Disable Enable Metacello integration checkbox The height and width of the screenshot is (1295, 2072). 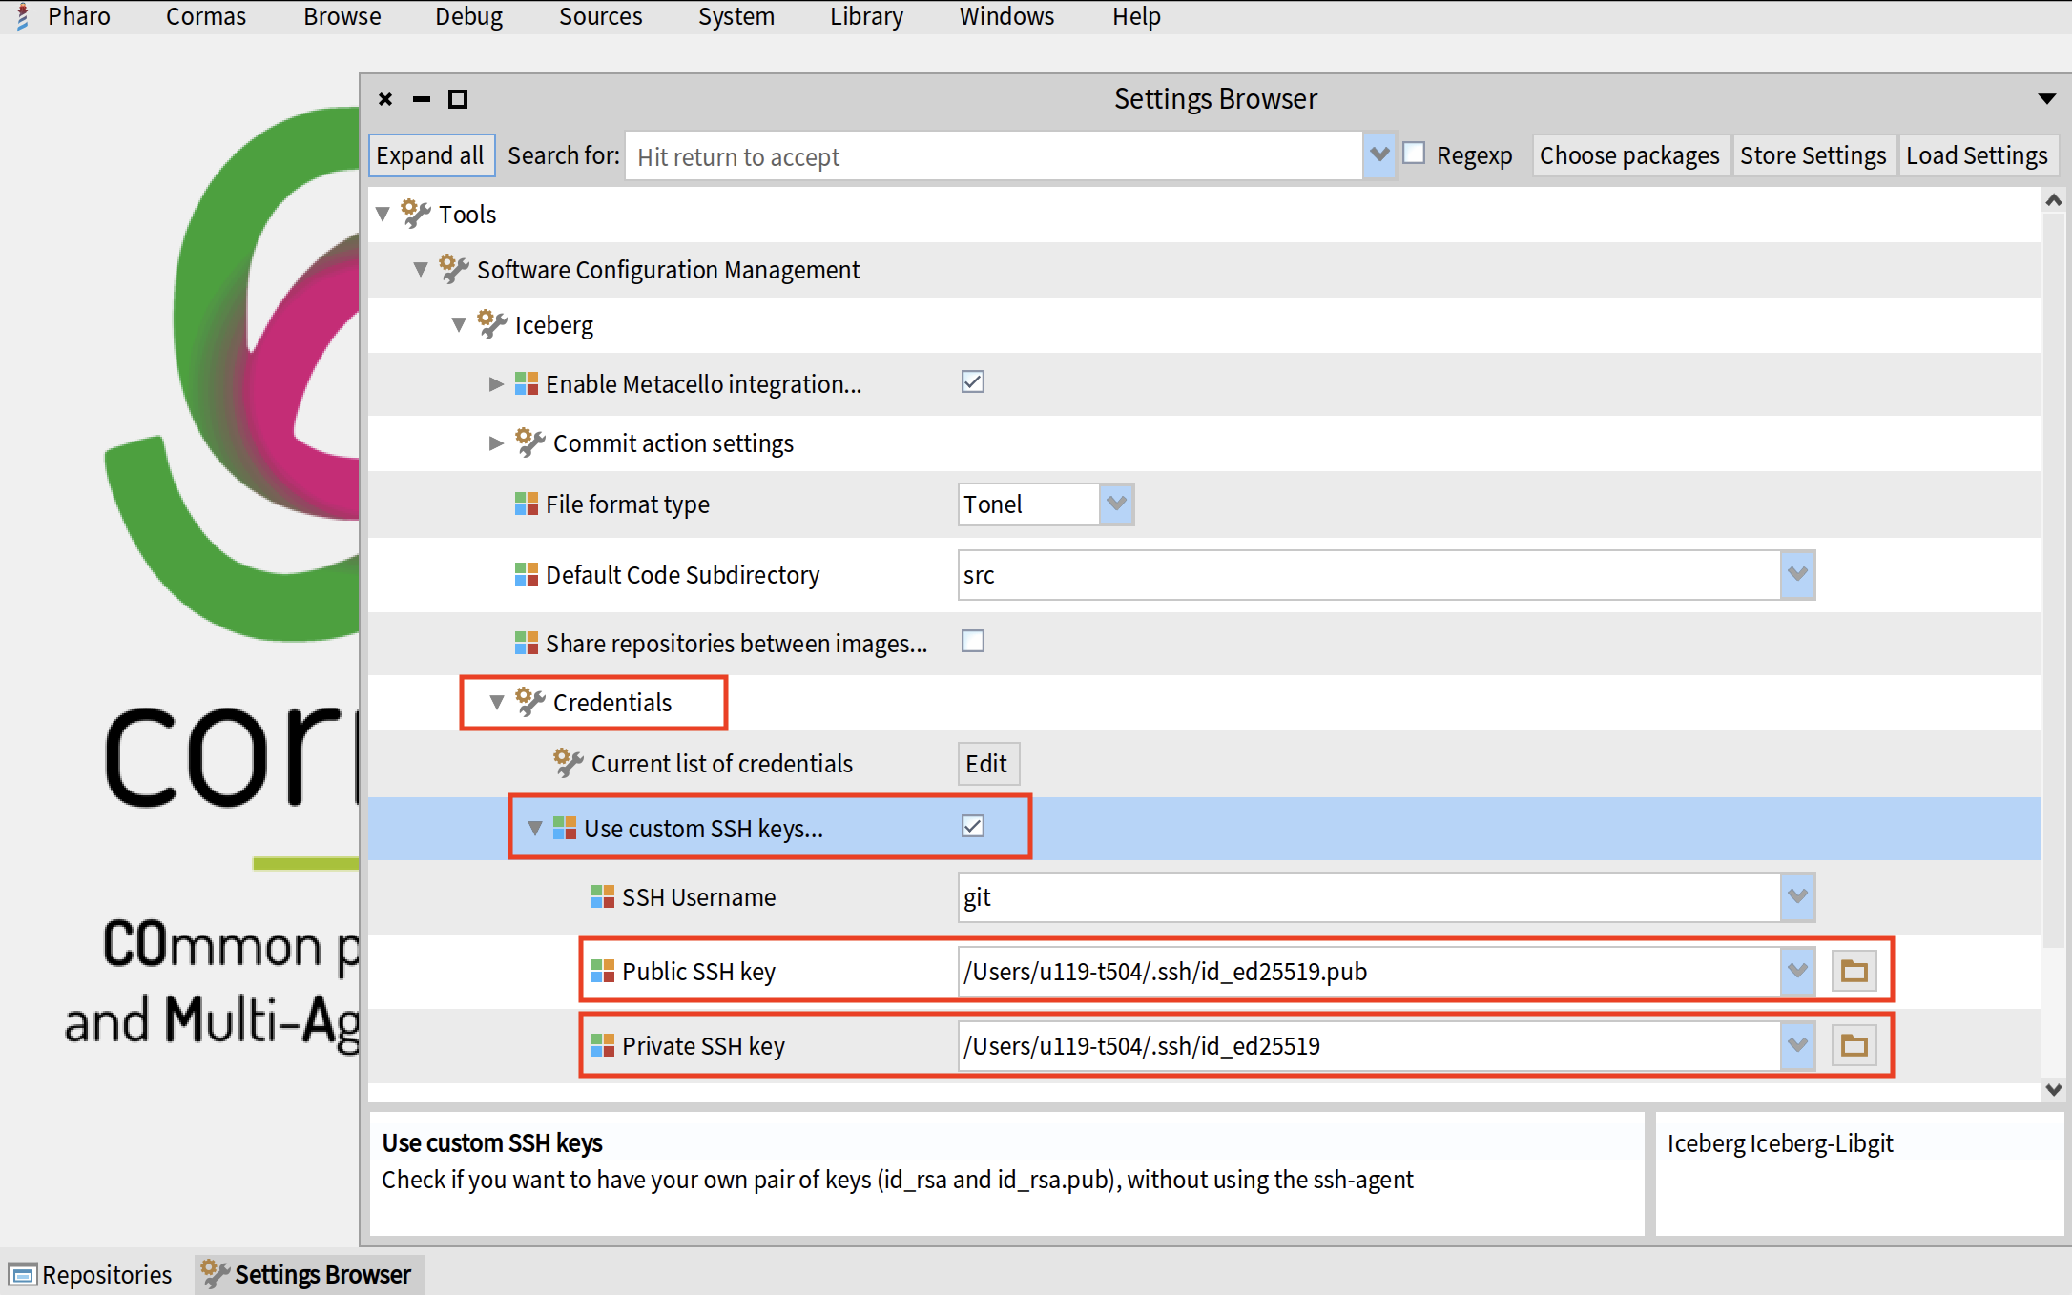click(972, 382)
